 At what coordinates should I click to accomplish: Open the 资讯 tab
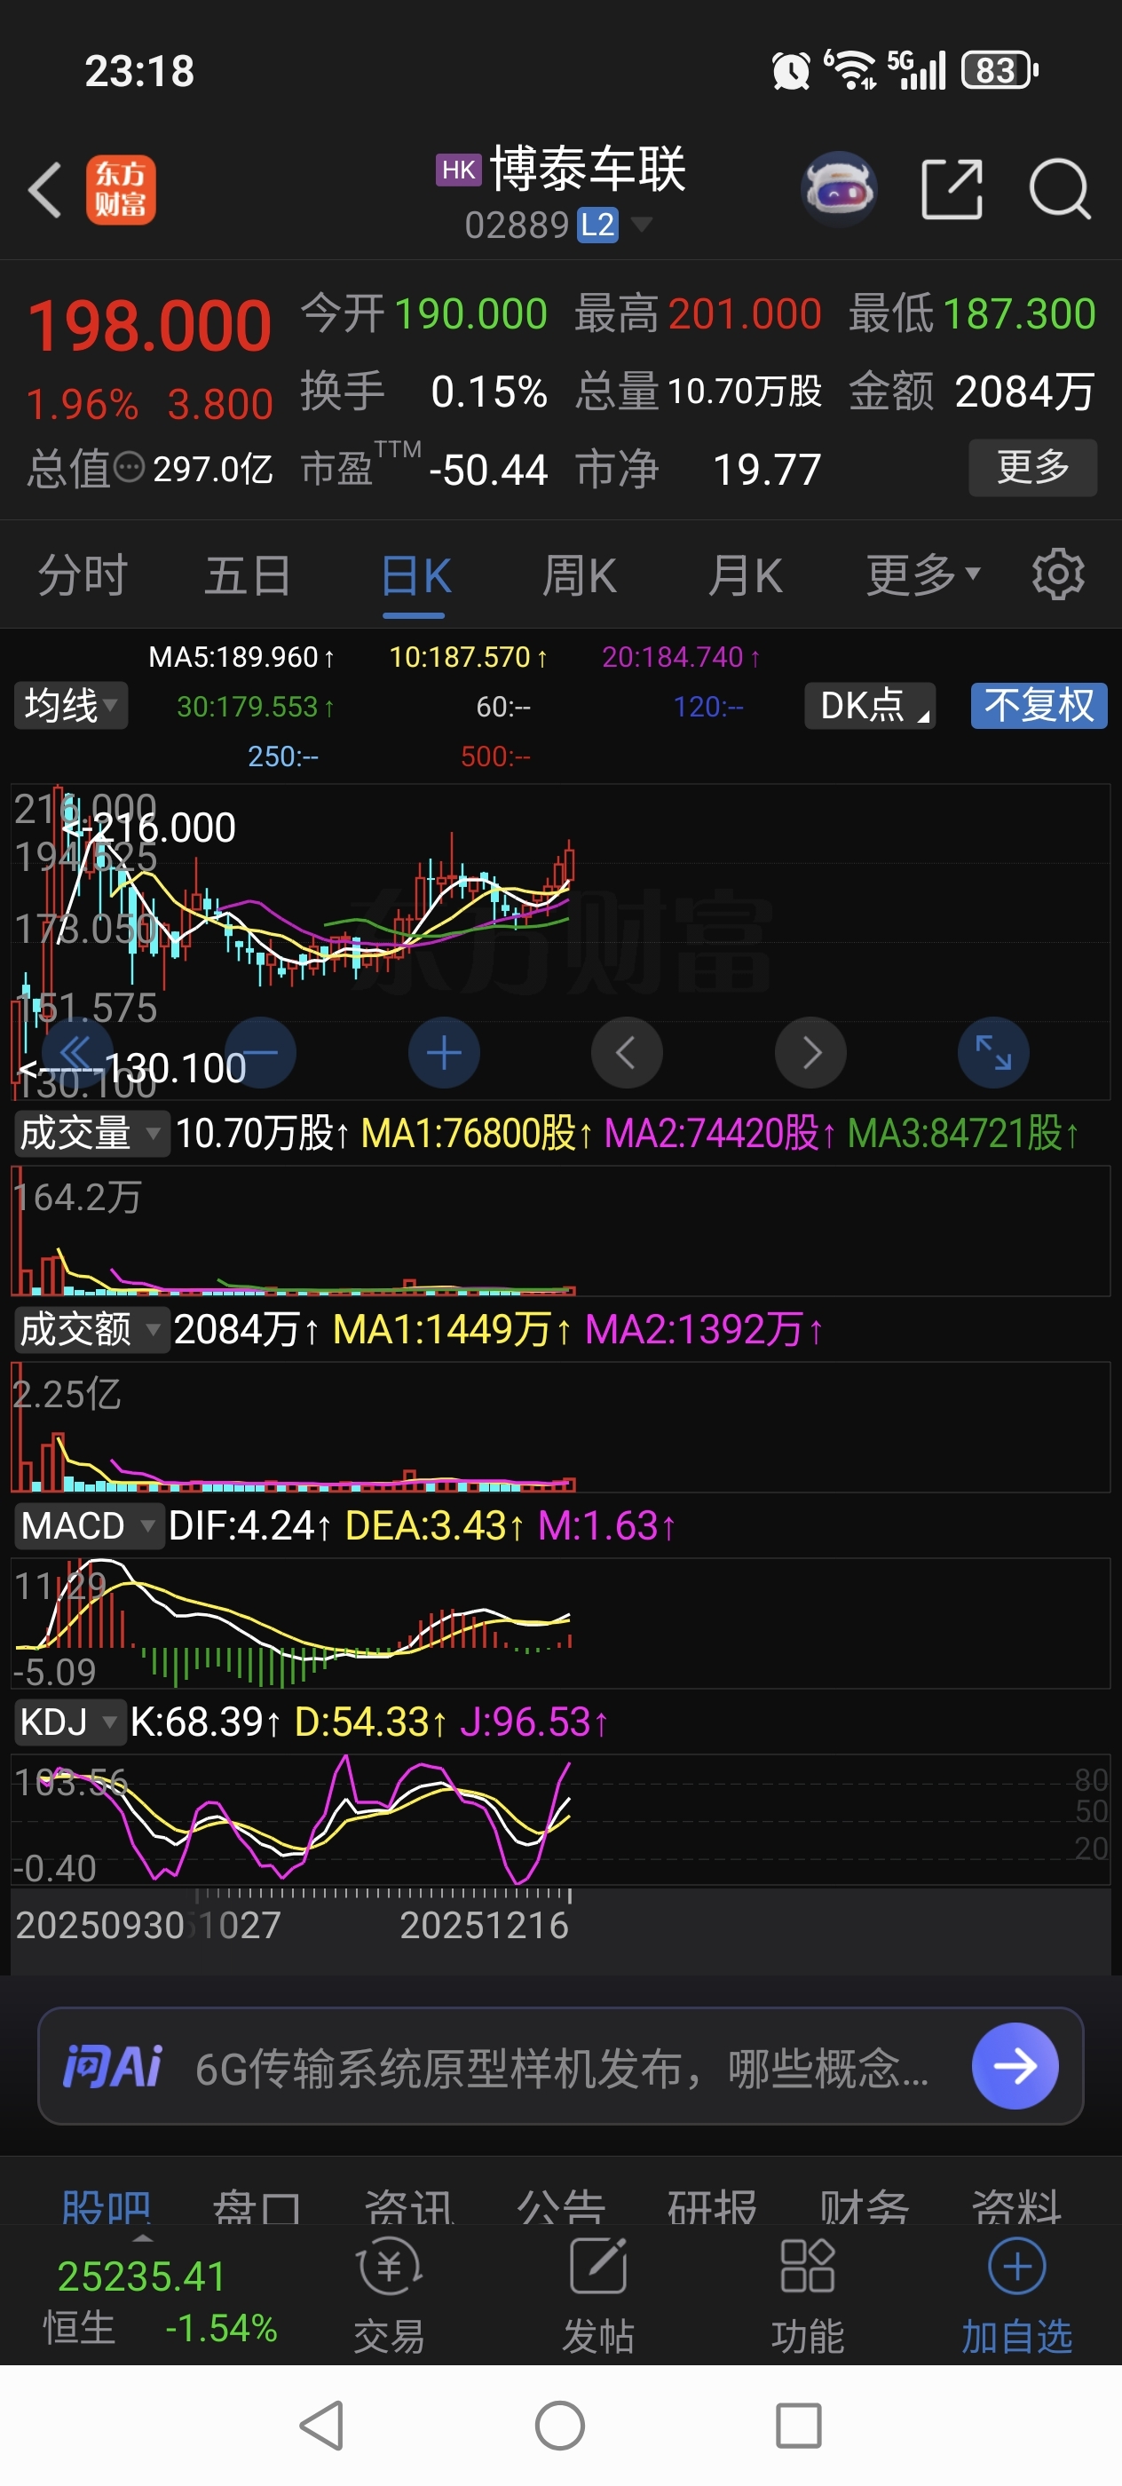tap(409, 2205)
